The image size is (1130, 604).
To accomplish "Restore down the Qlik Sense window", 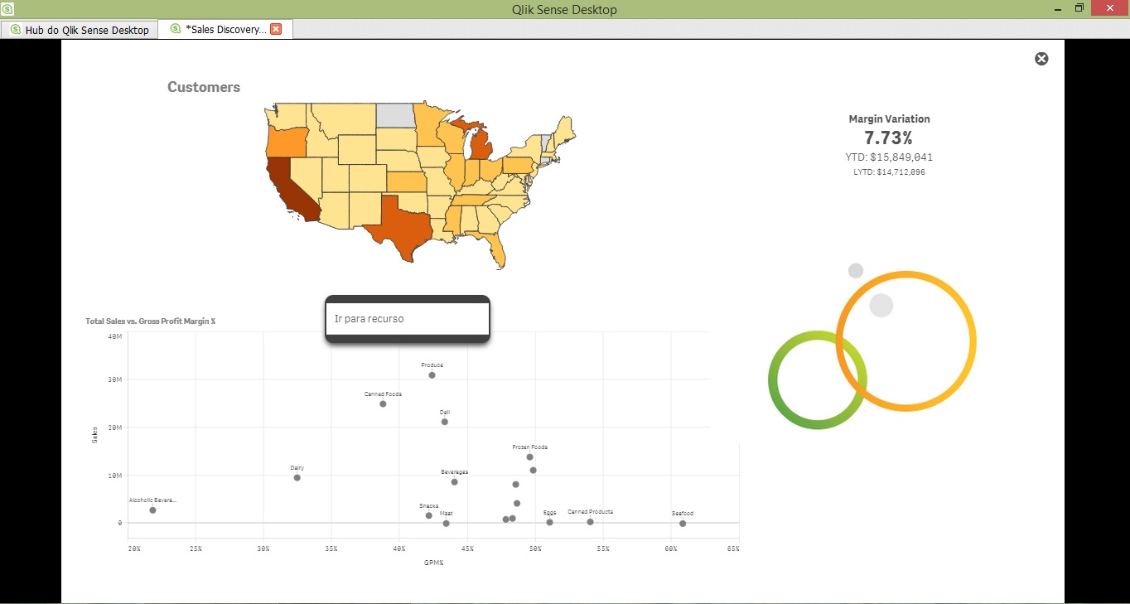I will tap(1079, 8).
